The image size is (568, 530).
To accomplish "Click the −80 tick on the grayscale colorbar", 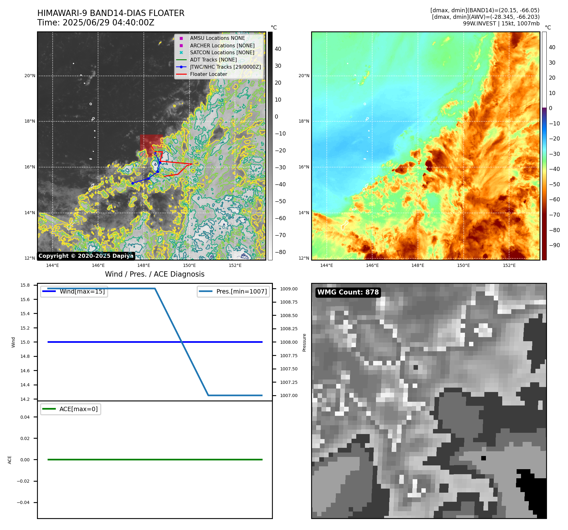I will click(280, 252).
